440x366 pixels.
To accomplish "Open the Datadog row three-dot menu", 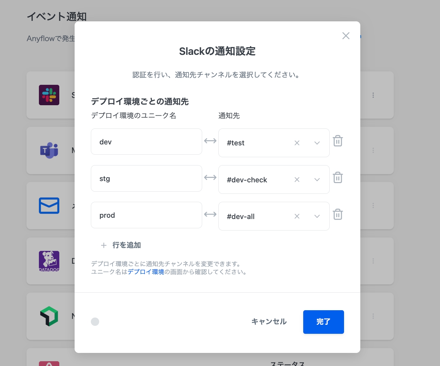I will pos(373,261).
